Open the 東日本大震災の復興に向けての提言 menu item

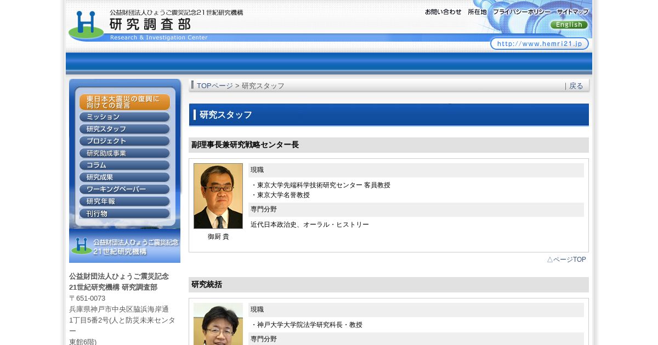[x=124, y=102]
